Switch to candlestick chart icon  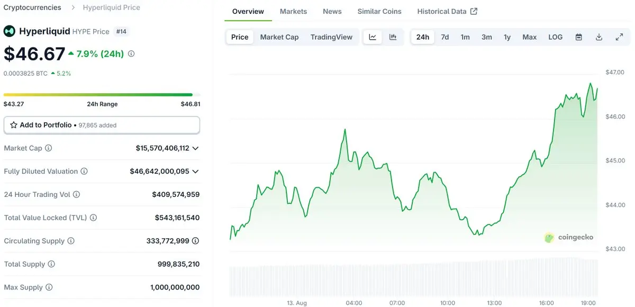[393, 37]
